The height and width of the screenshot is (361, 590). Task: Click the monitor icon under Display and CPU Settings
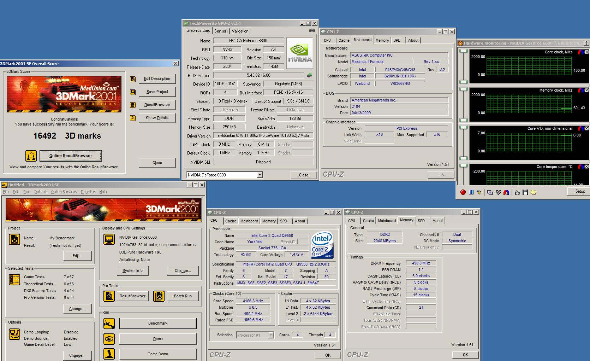(x=109, y=239)
